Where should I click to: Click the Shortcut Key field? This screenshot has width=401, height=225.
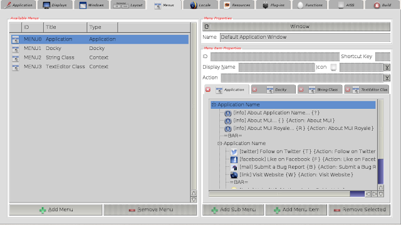pos(383,57)
